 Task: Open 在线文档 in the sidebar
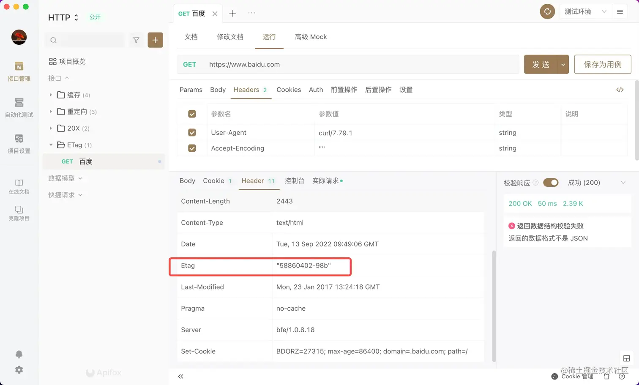coord(19,186)
